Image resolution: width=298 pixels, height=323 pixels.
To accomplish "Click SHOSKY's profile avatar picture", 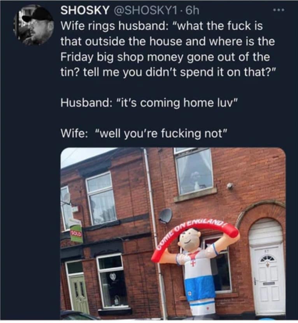I will click(x=34, y=25).
